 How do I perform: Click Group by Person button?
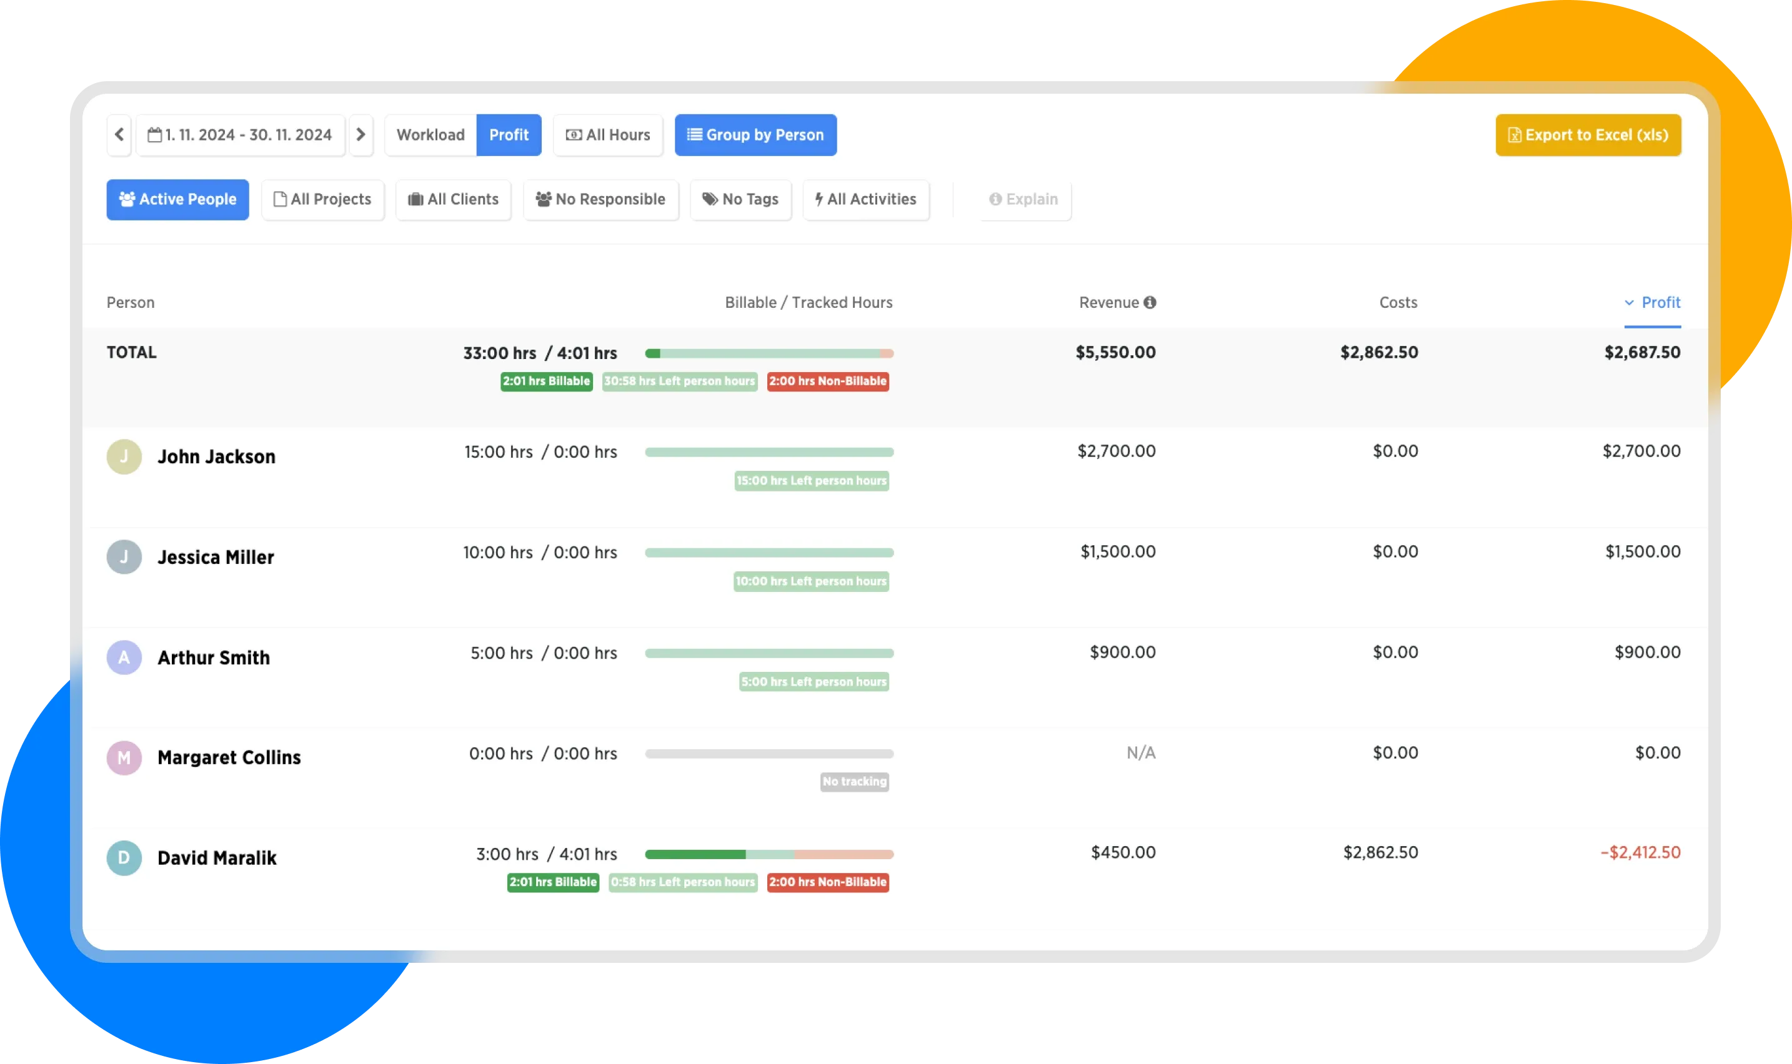point(755,135)
